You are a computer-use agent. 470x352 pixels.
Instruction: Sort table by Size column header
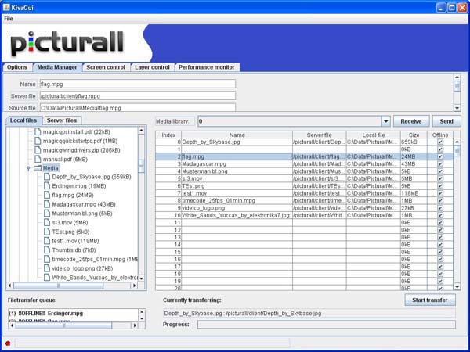point(414,135)
